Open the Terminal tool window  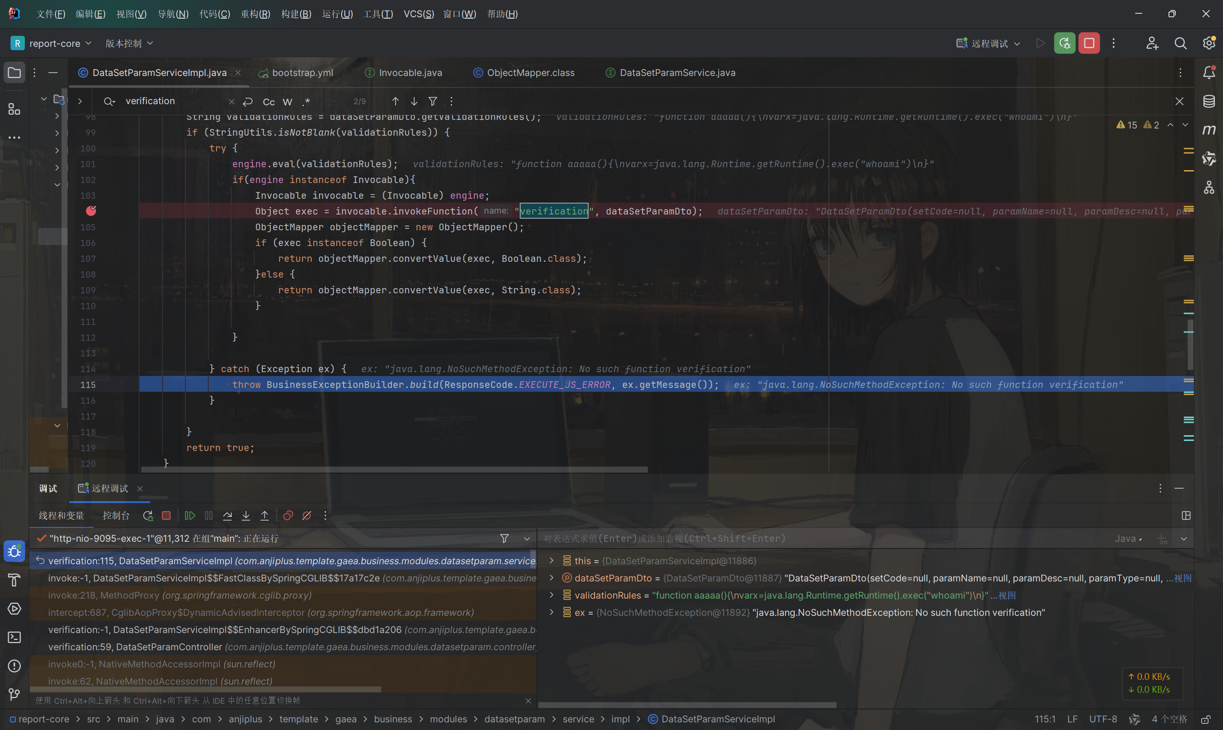14,637
